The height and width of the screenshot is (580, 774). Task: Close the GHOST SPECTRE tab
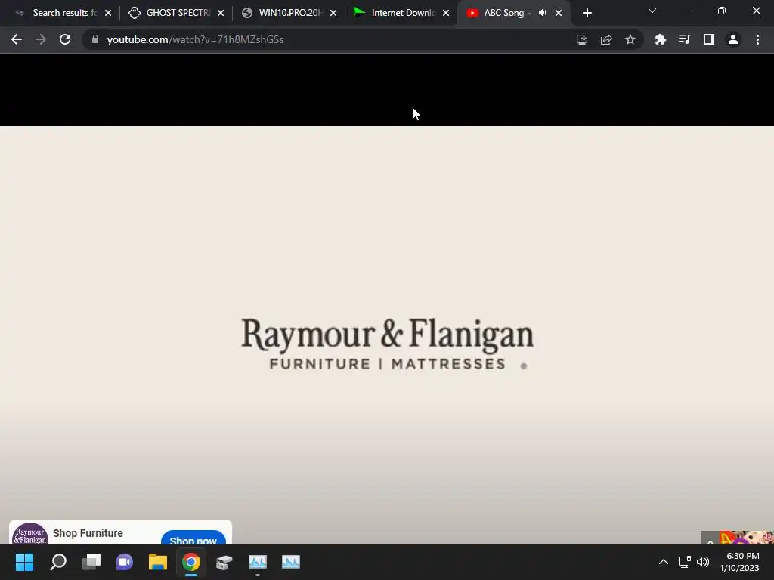coord(221,14)
